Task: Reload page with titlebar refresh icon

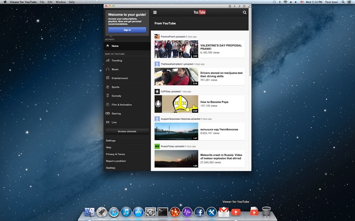Action: point(245,6)
